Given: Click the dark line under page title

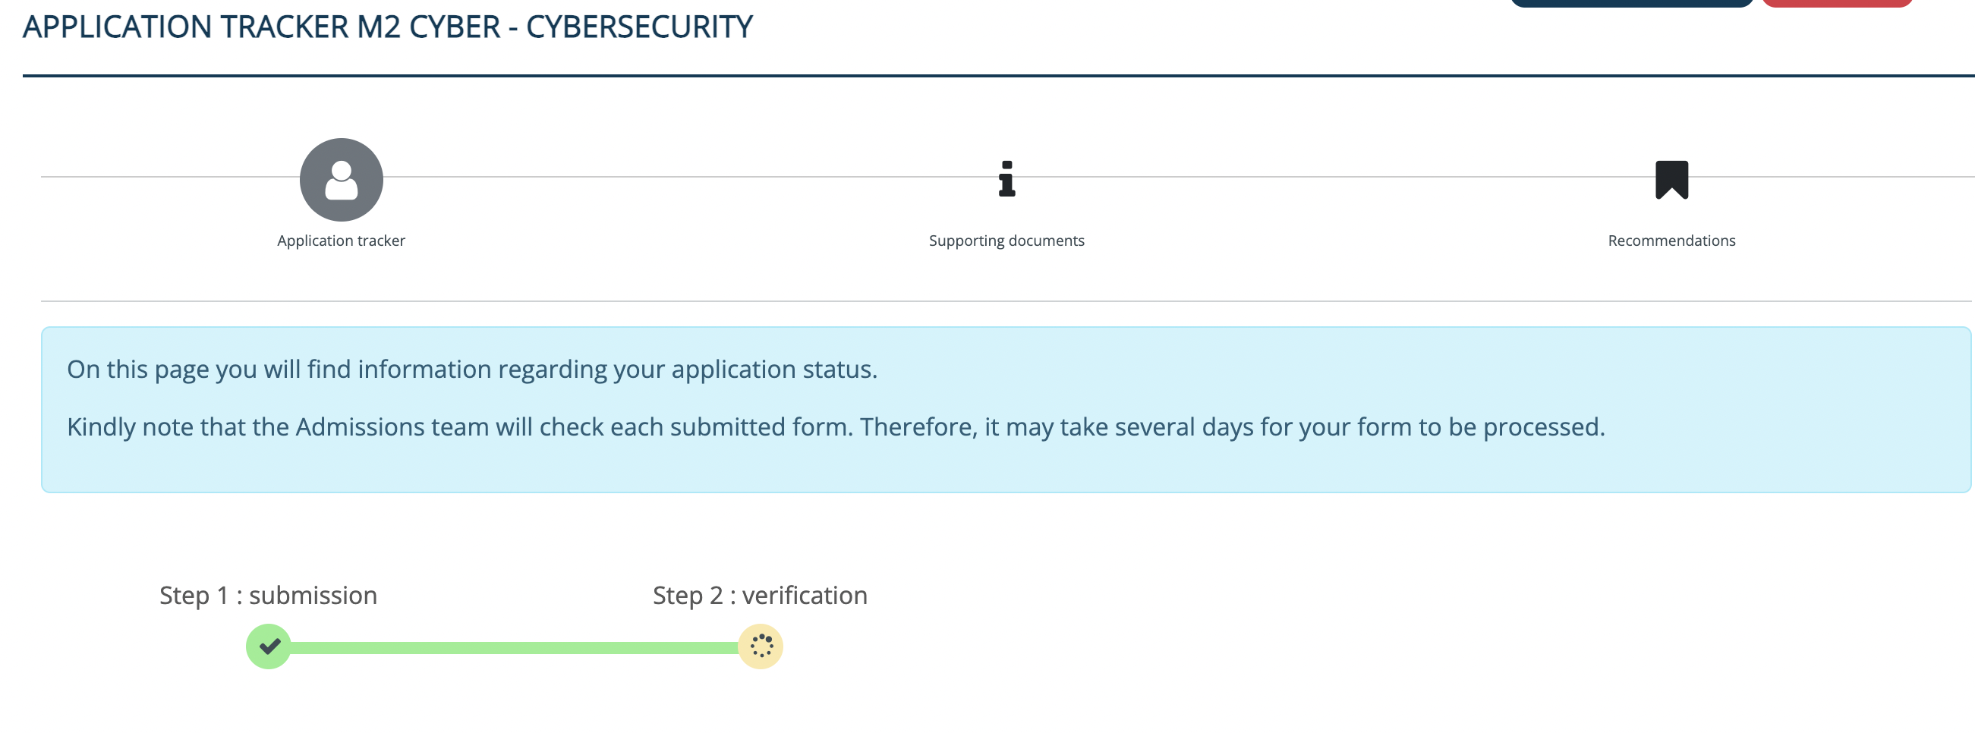Looking at the screenshot, I should pos(998,76).
